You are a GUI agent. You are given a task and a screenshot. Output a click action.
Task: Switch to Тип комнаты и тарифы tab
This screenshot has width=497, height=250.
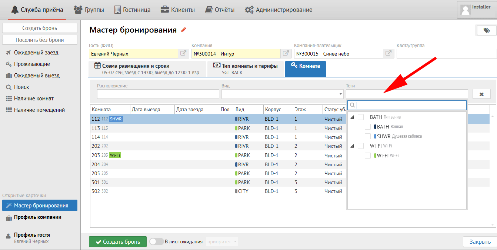[245, 69]
